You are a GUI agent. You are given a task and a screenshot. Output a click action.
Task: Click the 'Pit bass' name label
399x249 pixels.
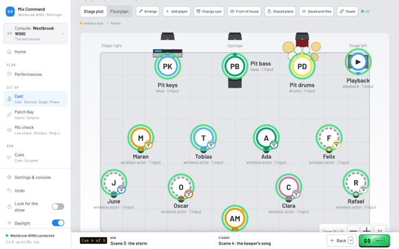[261, 63]
